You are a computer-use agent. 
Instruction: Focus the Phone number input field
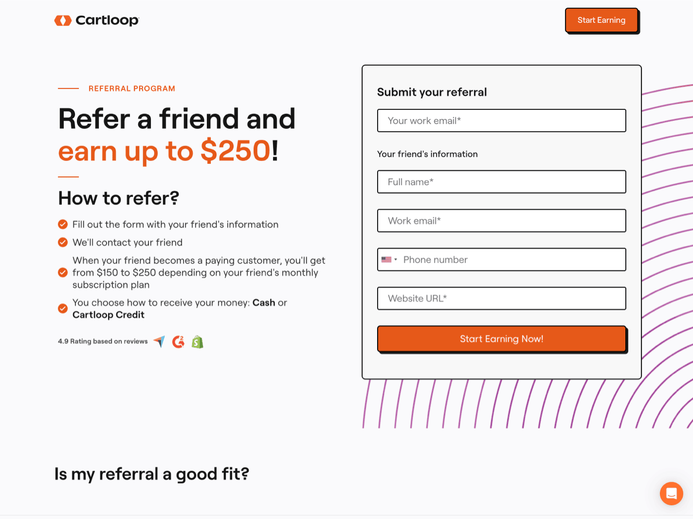tap(510, 259)
